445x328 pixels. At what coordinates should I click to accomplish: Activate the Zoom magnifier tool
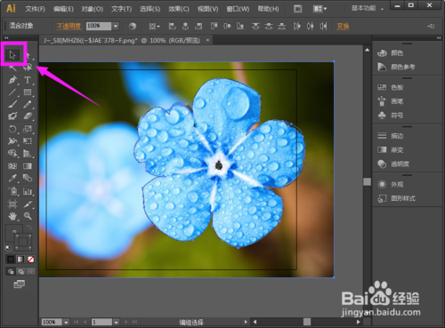(x=28, y=216)
